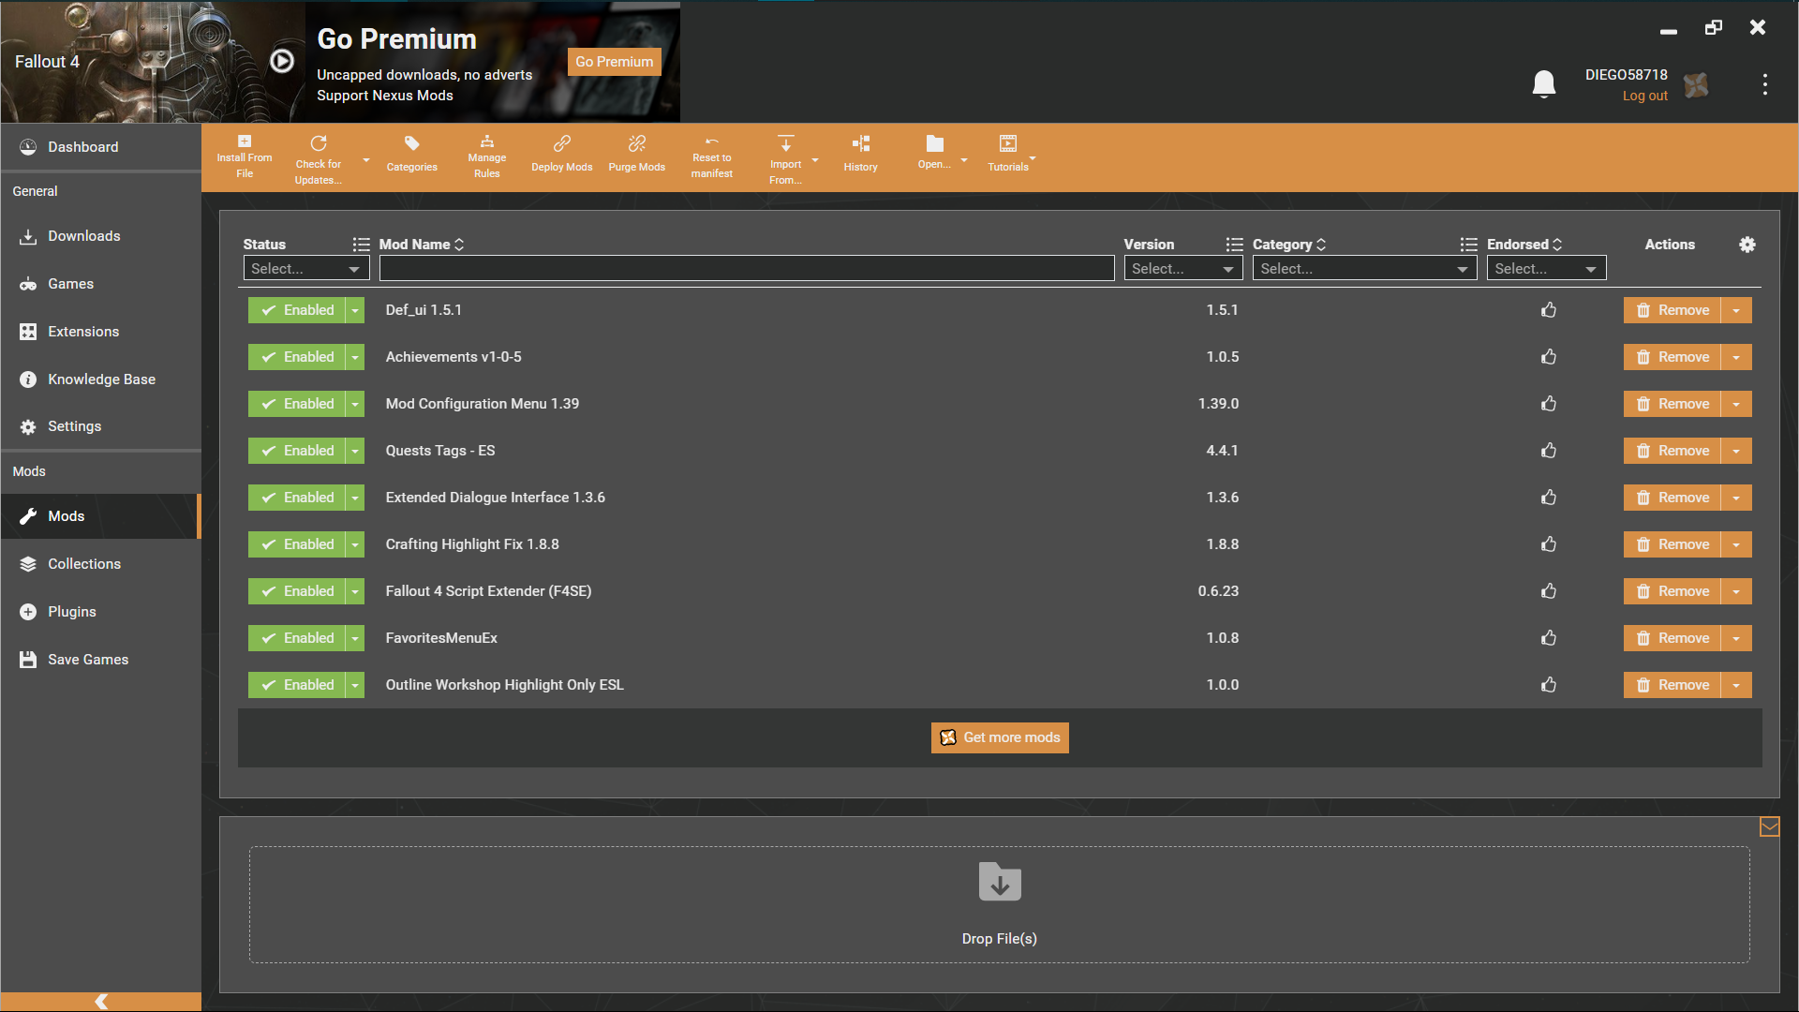The image size is (1799, 1012).
Task: Click Install From File icon
Action: point(245,156)
